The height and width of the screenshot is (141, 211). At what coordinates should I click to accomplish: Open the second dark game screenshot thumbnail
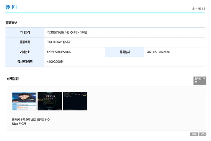(x=49, y=101)
